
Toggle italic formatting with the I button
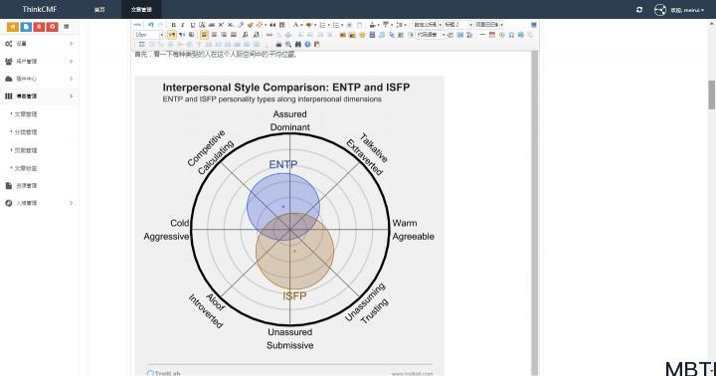click(183, 25)
